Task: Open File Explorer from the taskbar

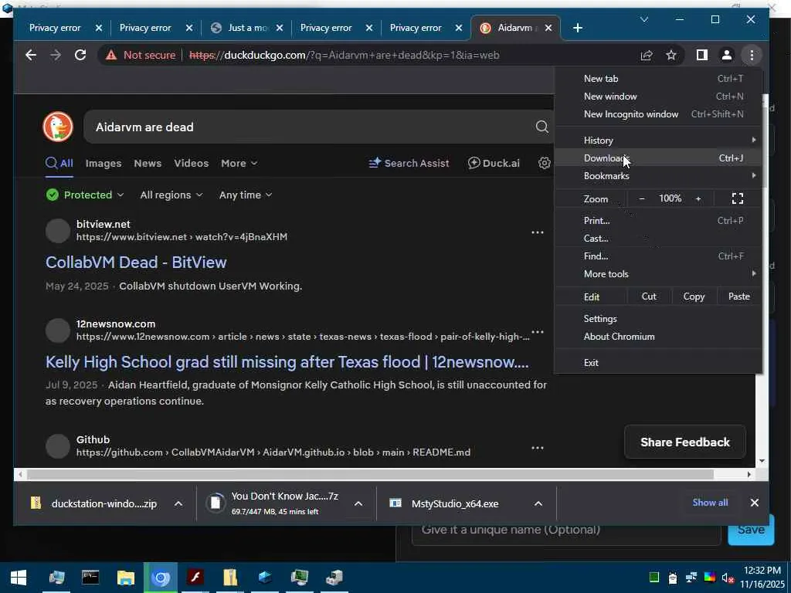Action: (126, 578)
